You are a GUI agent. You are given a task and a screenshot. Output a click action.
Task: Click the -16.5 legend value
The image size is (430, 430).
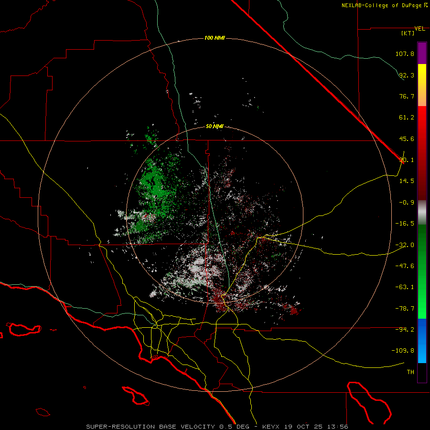[x=405, y=224]
